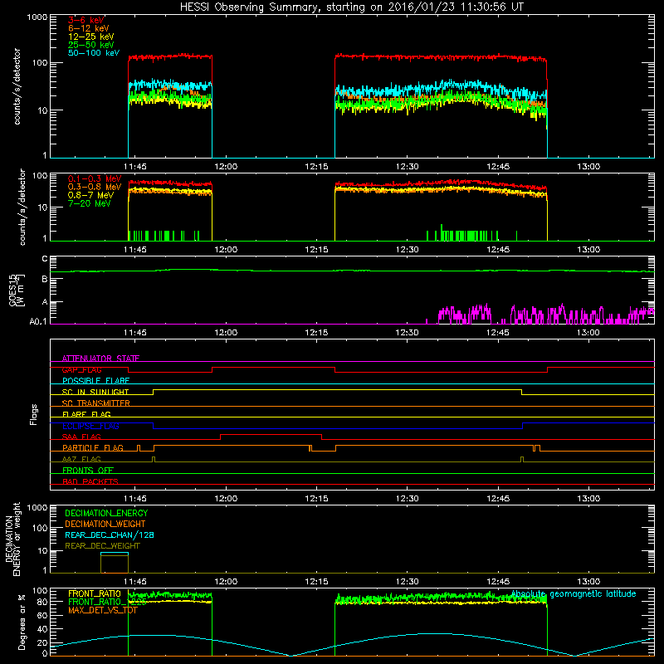Screen dimensions: 664x664
Task: Click the Absolute geomagnetic latitude label
Action: tap(574, 593)
